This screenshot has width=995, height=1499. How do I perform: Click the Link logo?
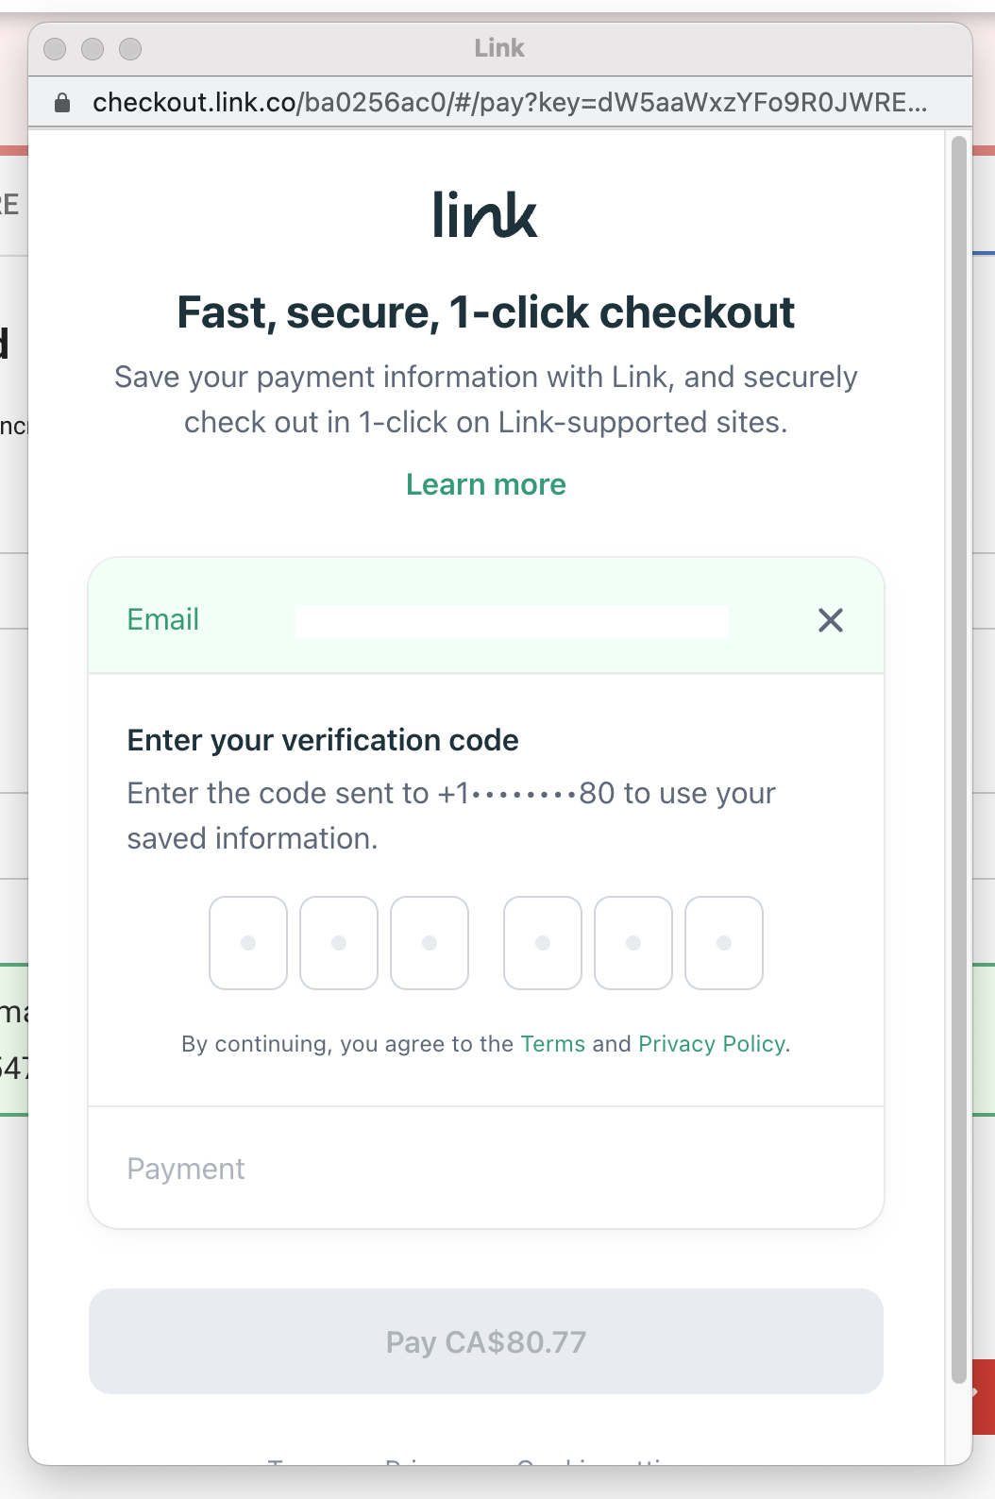point(485,214)
